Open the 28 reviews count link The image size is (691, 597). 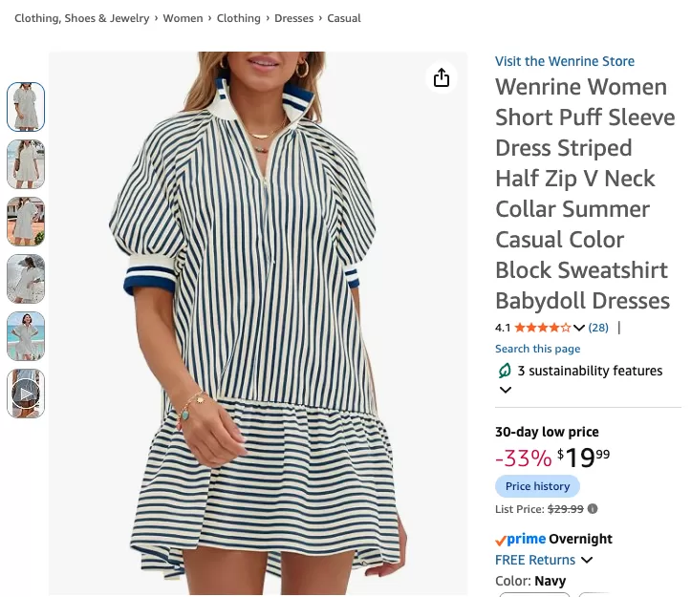pos(598,328)
